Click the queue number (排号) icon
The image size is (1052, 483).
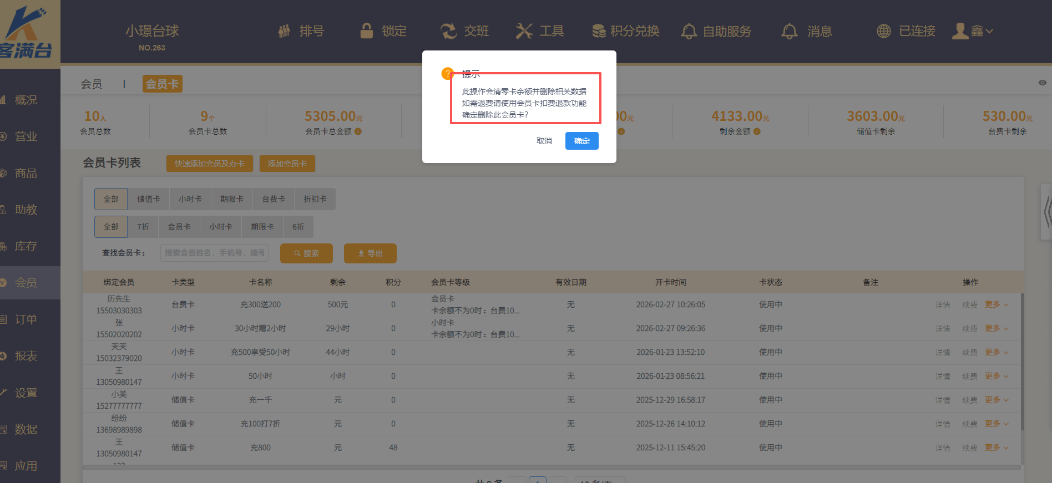pyautogui.click(x=284, y=31)
